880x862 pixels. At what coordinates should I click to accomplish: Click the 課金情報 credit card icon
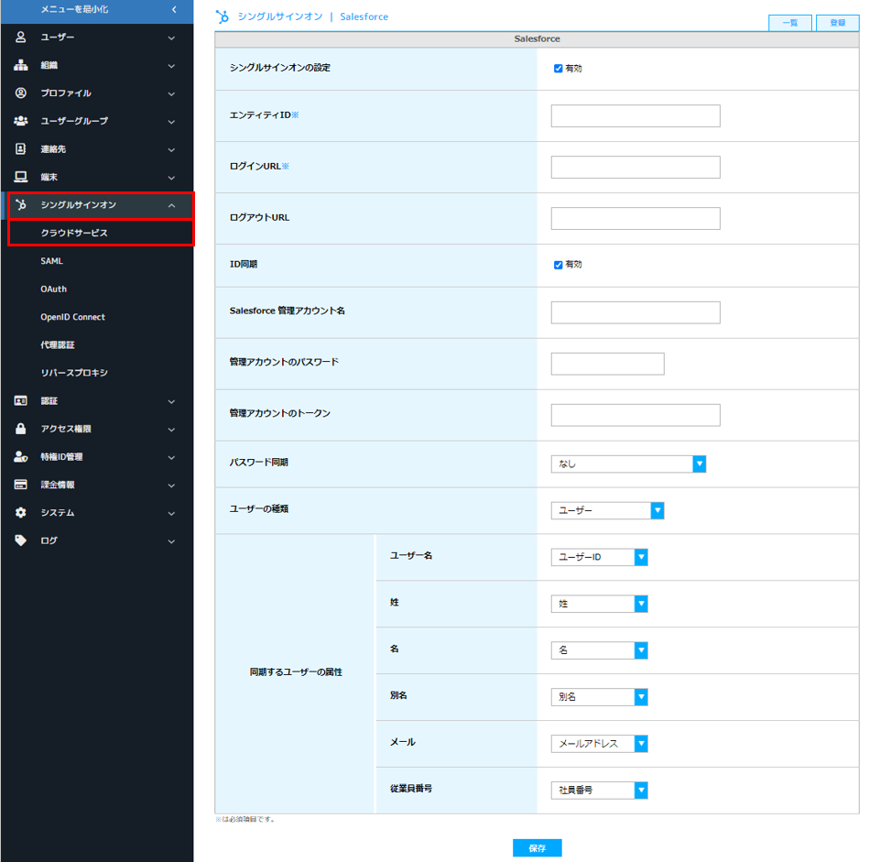point(21,485)
